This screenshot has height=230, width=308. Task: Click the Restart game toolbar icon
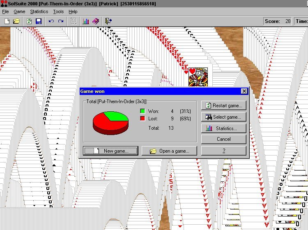(29, 21)
